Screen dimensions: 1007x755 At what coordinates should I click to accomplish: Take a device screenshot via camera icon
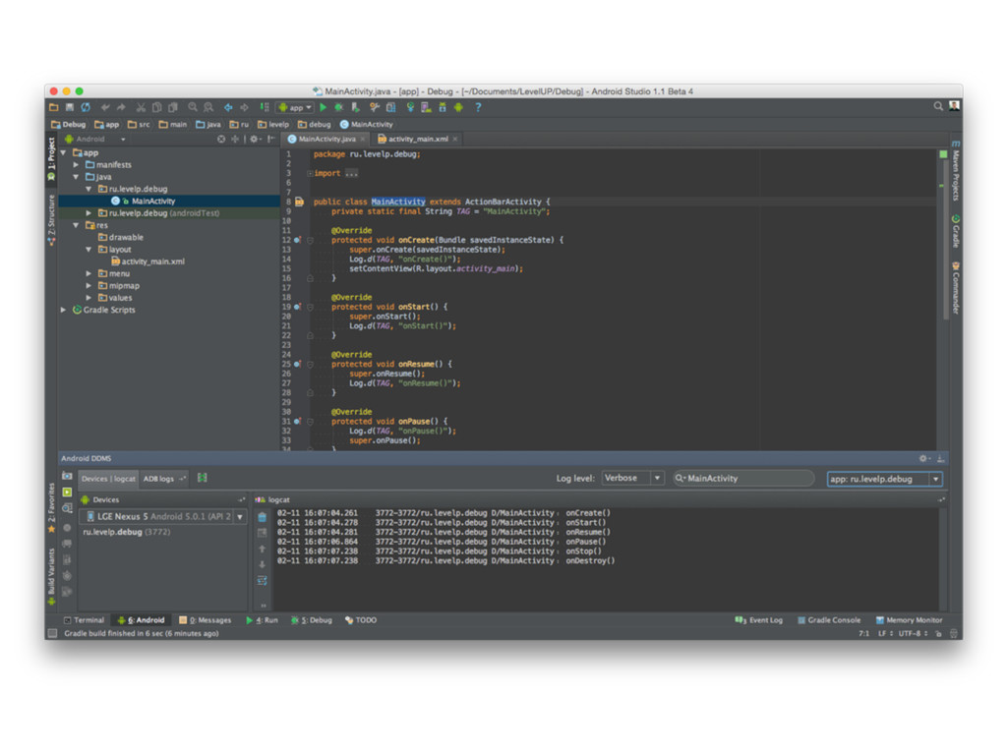[67, 476]
